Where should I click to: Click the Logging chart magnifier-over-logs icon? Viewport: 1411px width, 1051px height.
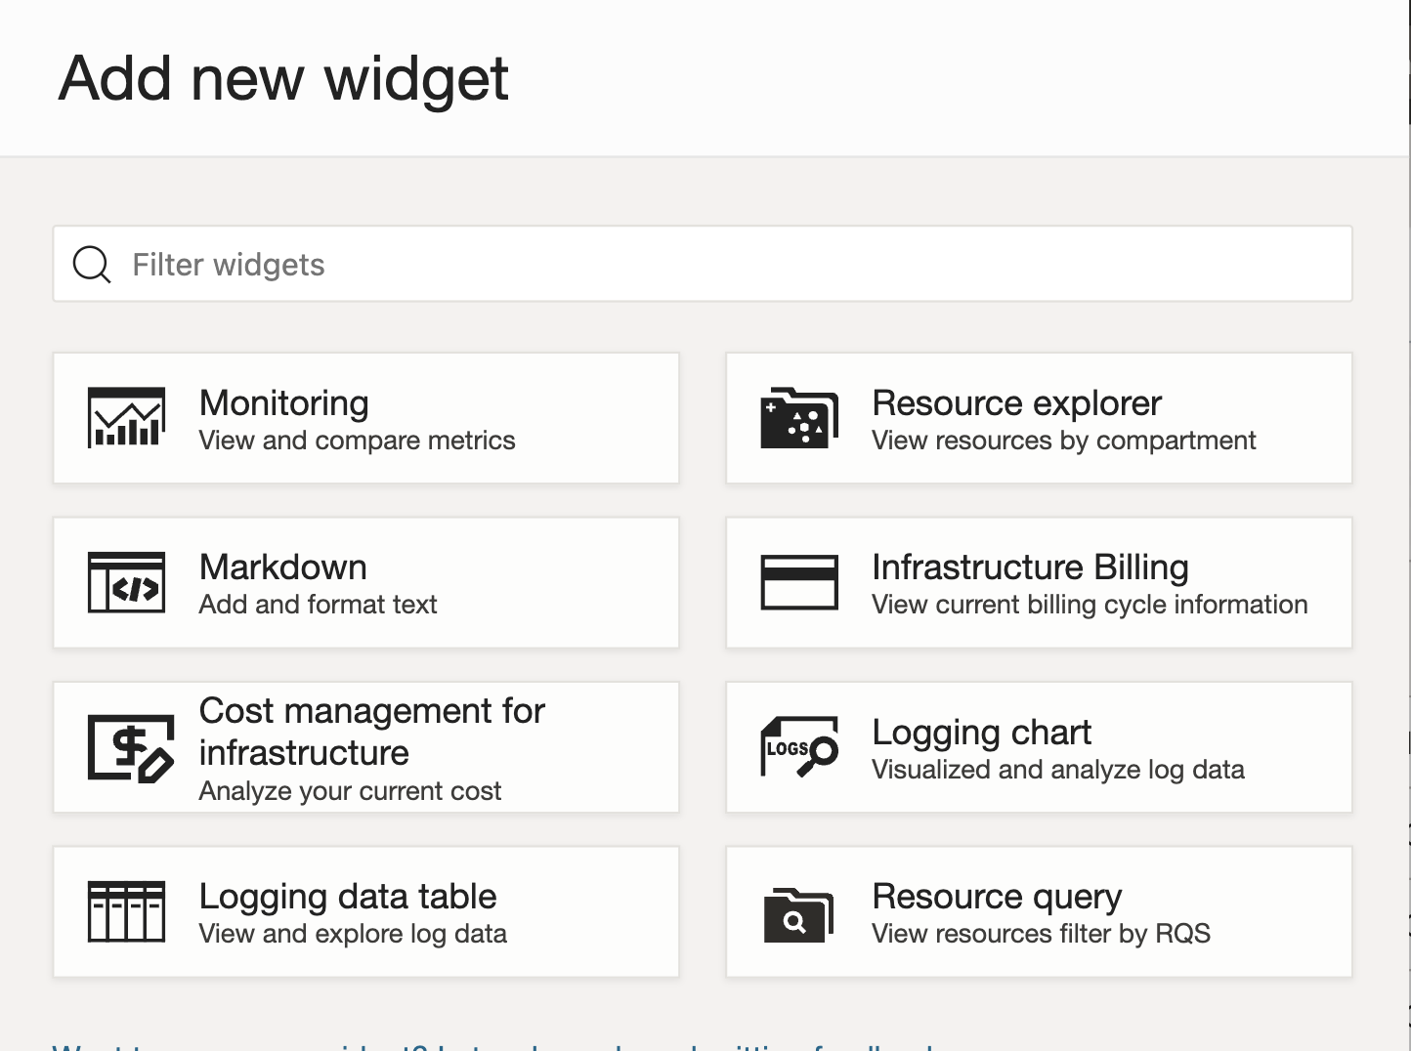799,747
